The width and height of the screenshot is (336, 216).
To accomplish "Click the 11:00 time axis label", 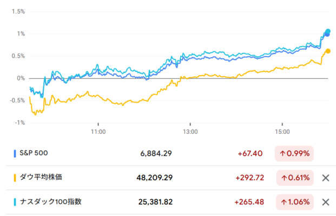I will (98, 131).
